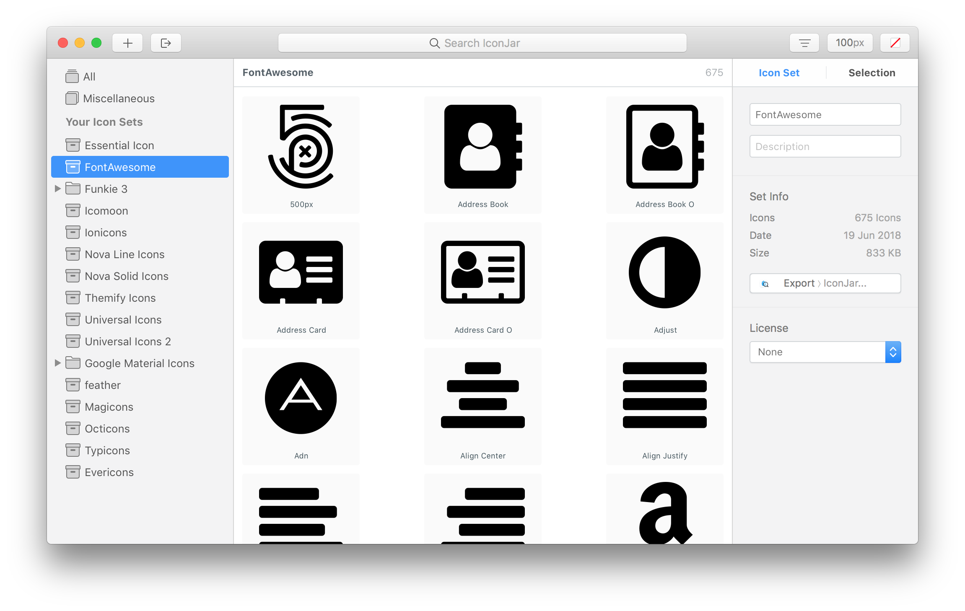Select the Address Card icon
The image size is (965, 611).
click(x=301, y=281)
